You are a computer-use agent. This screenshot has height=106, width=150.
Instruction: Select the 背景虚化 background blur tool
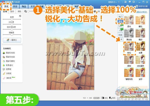[9, 65]
